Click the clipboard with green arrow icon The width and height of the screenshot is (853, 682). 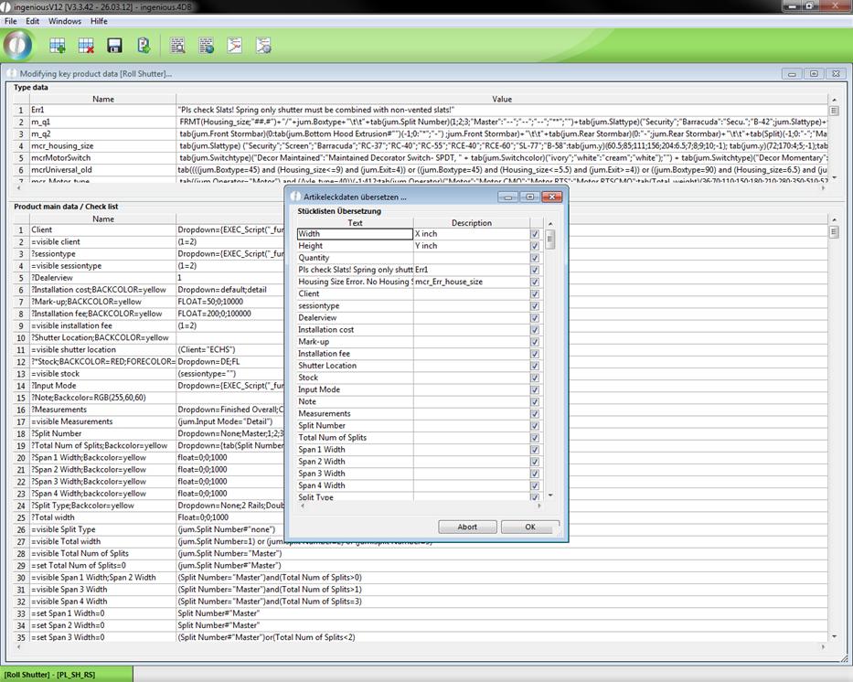click(x=144, y=45)
